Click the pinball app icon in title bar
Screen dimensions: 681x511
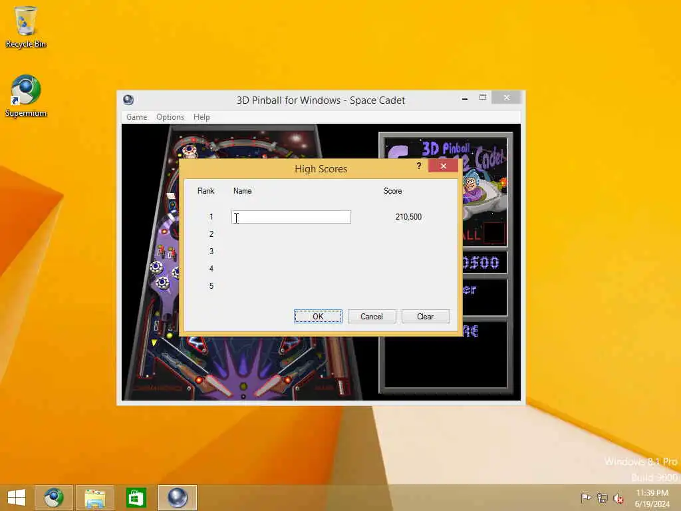[128, 100]
